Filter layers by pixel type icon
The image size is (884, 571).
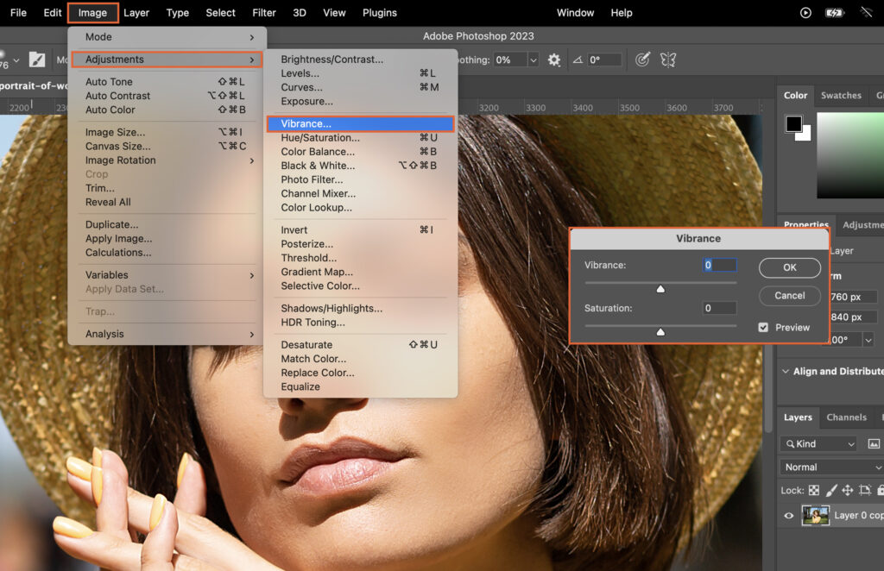(875, 443)
